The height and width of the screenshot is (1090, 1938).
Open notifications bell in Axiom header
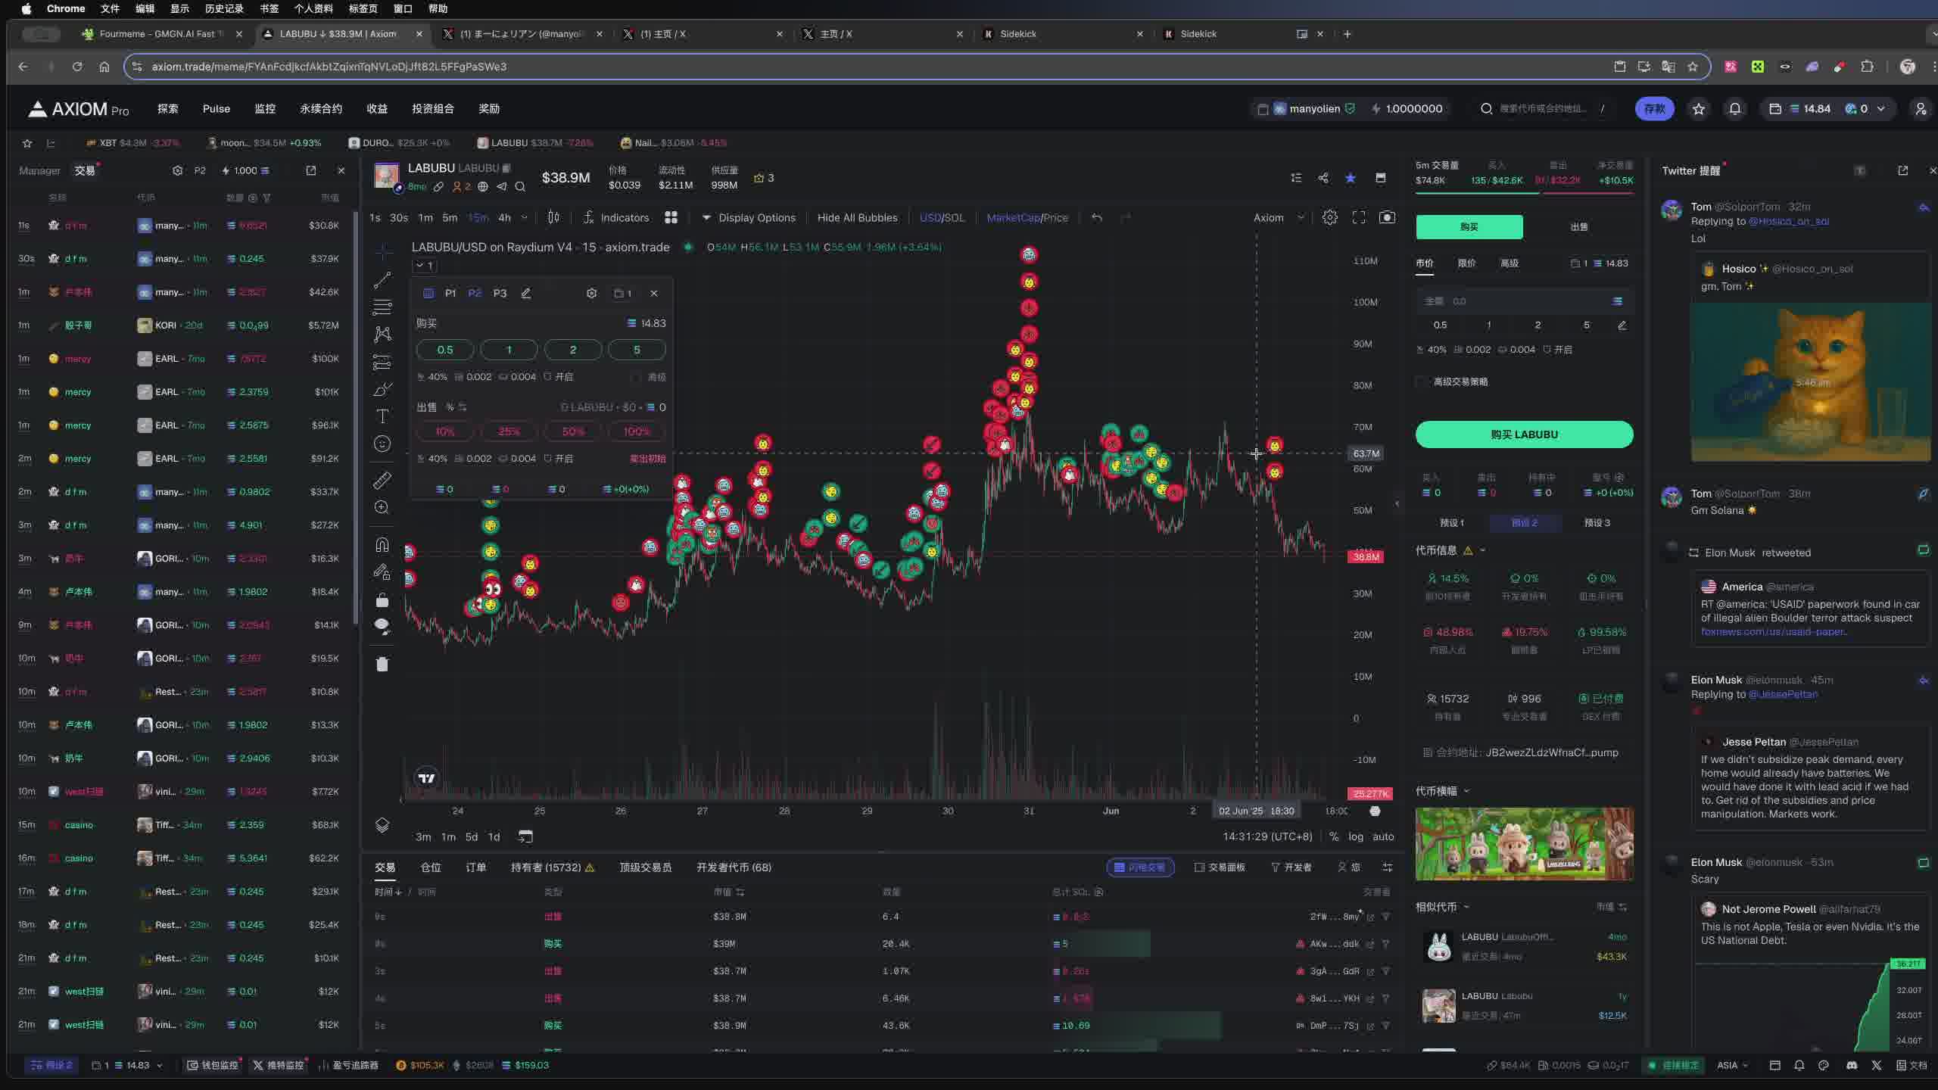(1734, 108)
